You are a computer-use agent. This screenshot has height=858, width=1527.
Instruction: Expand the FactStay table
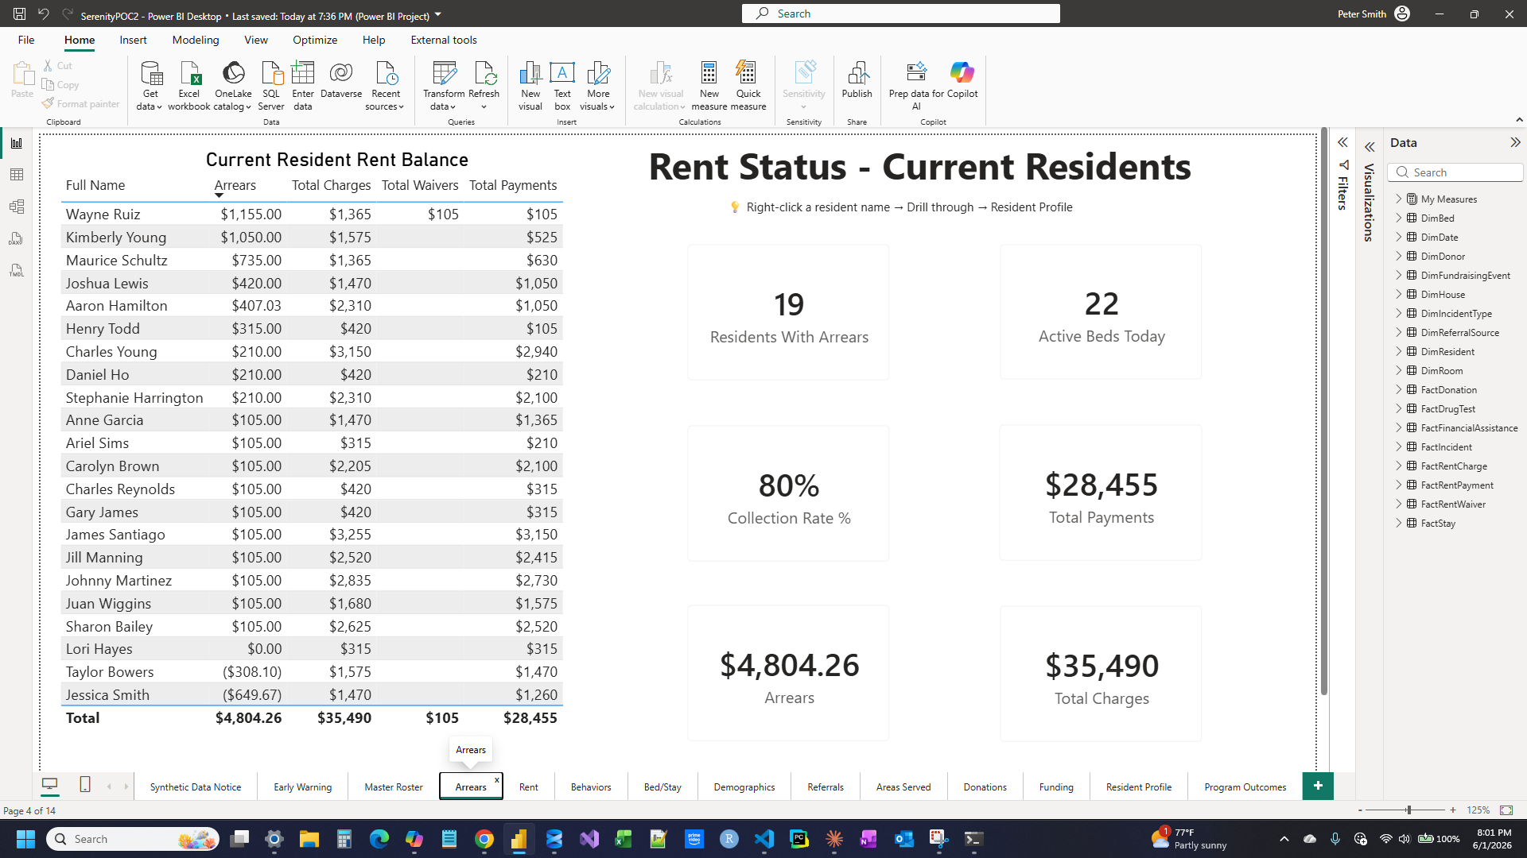click(1398, 523)
